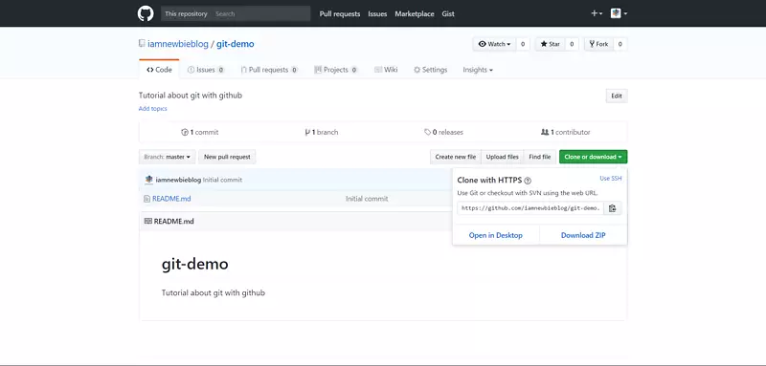Switch to Use SSH link

(x=611, y=179)
